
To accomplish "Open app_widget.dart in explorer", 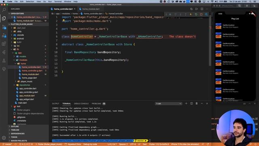I will [x=26, y=99].
